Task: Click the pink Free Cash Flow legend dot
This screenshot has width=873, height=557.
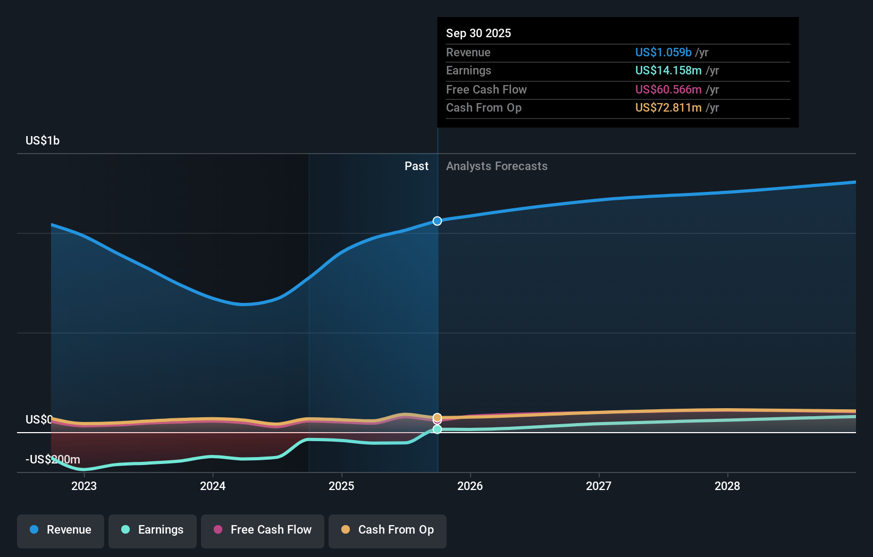Action: [218, 530]
